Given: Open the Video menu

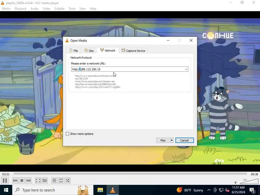Looking at the screenshot, I should pos(46,9).
